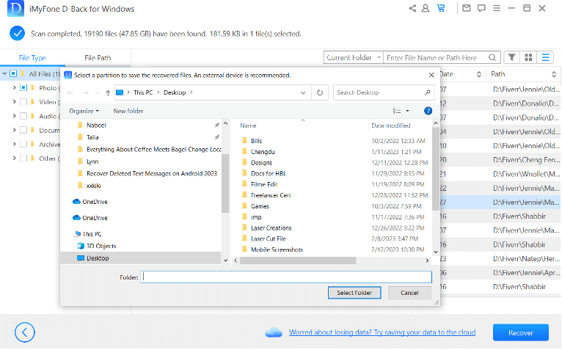Click This PC in the address breadcrumb
This screenshot has height=350, width=562.
tap(143, 92)
